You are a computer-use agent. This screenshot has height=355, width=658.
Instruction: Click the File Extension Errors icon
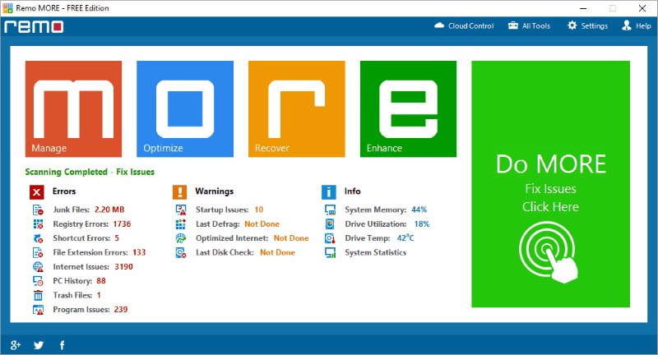tap(38, 252)
